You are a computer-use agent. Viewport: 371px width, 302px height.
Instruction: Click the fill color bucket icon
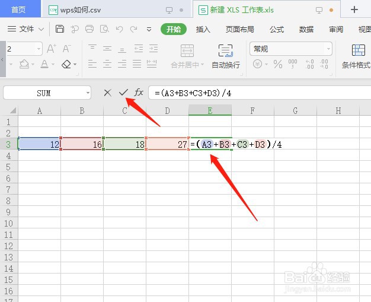[x=24, y=64]
